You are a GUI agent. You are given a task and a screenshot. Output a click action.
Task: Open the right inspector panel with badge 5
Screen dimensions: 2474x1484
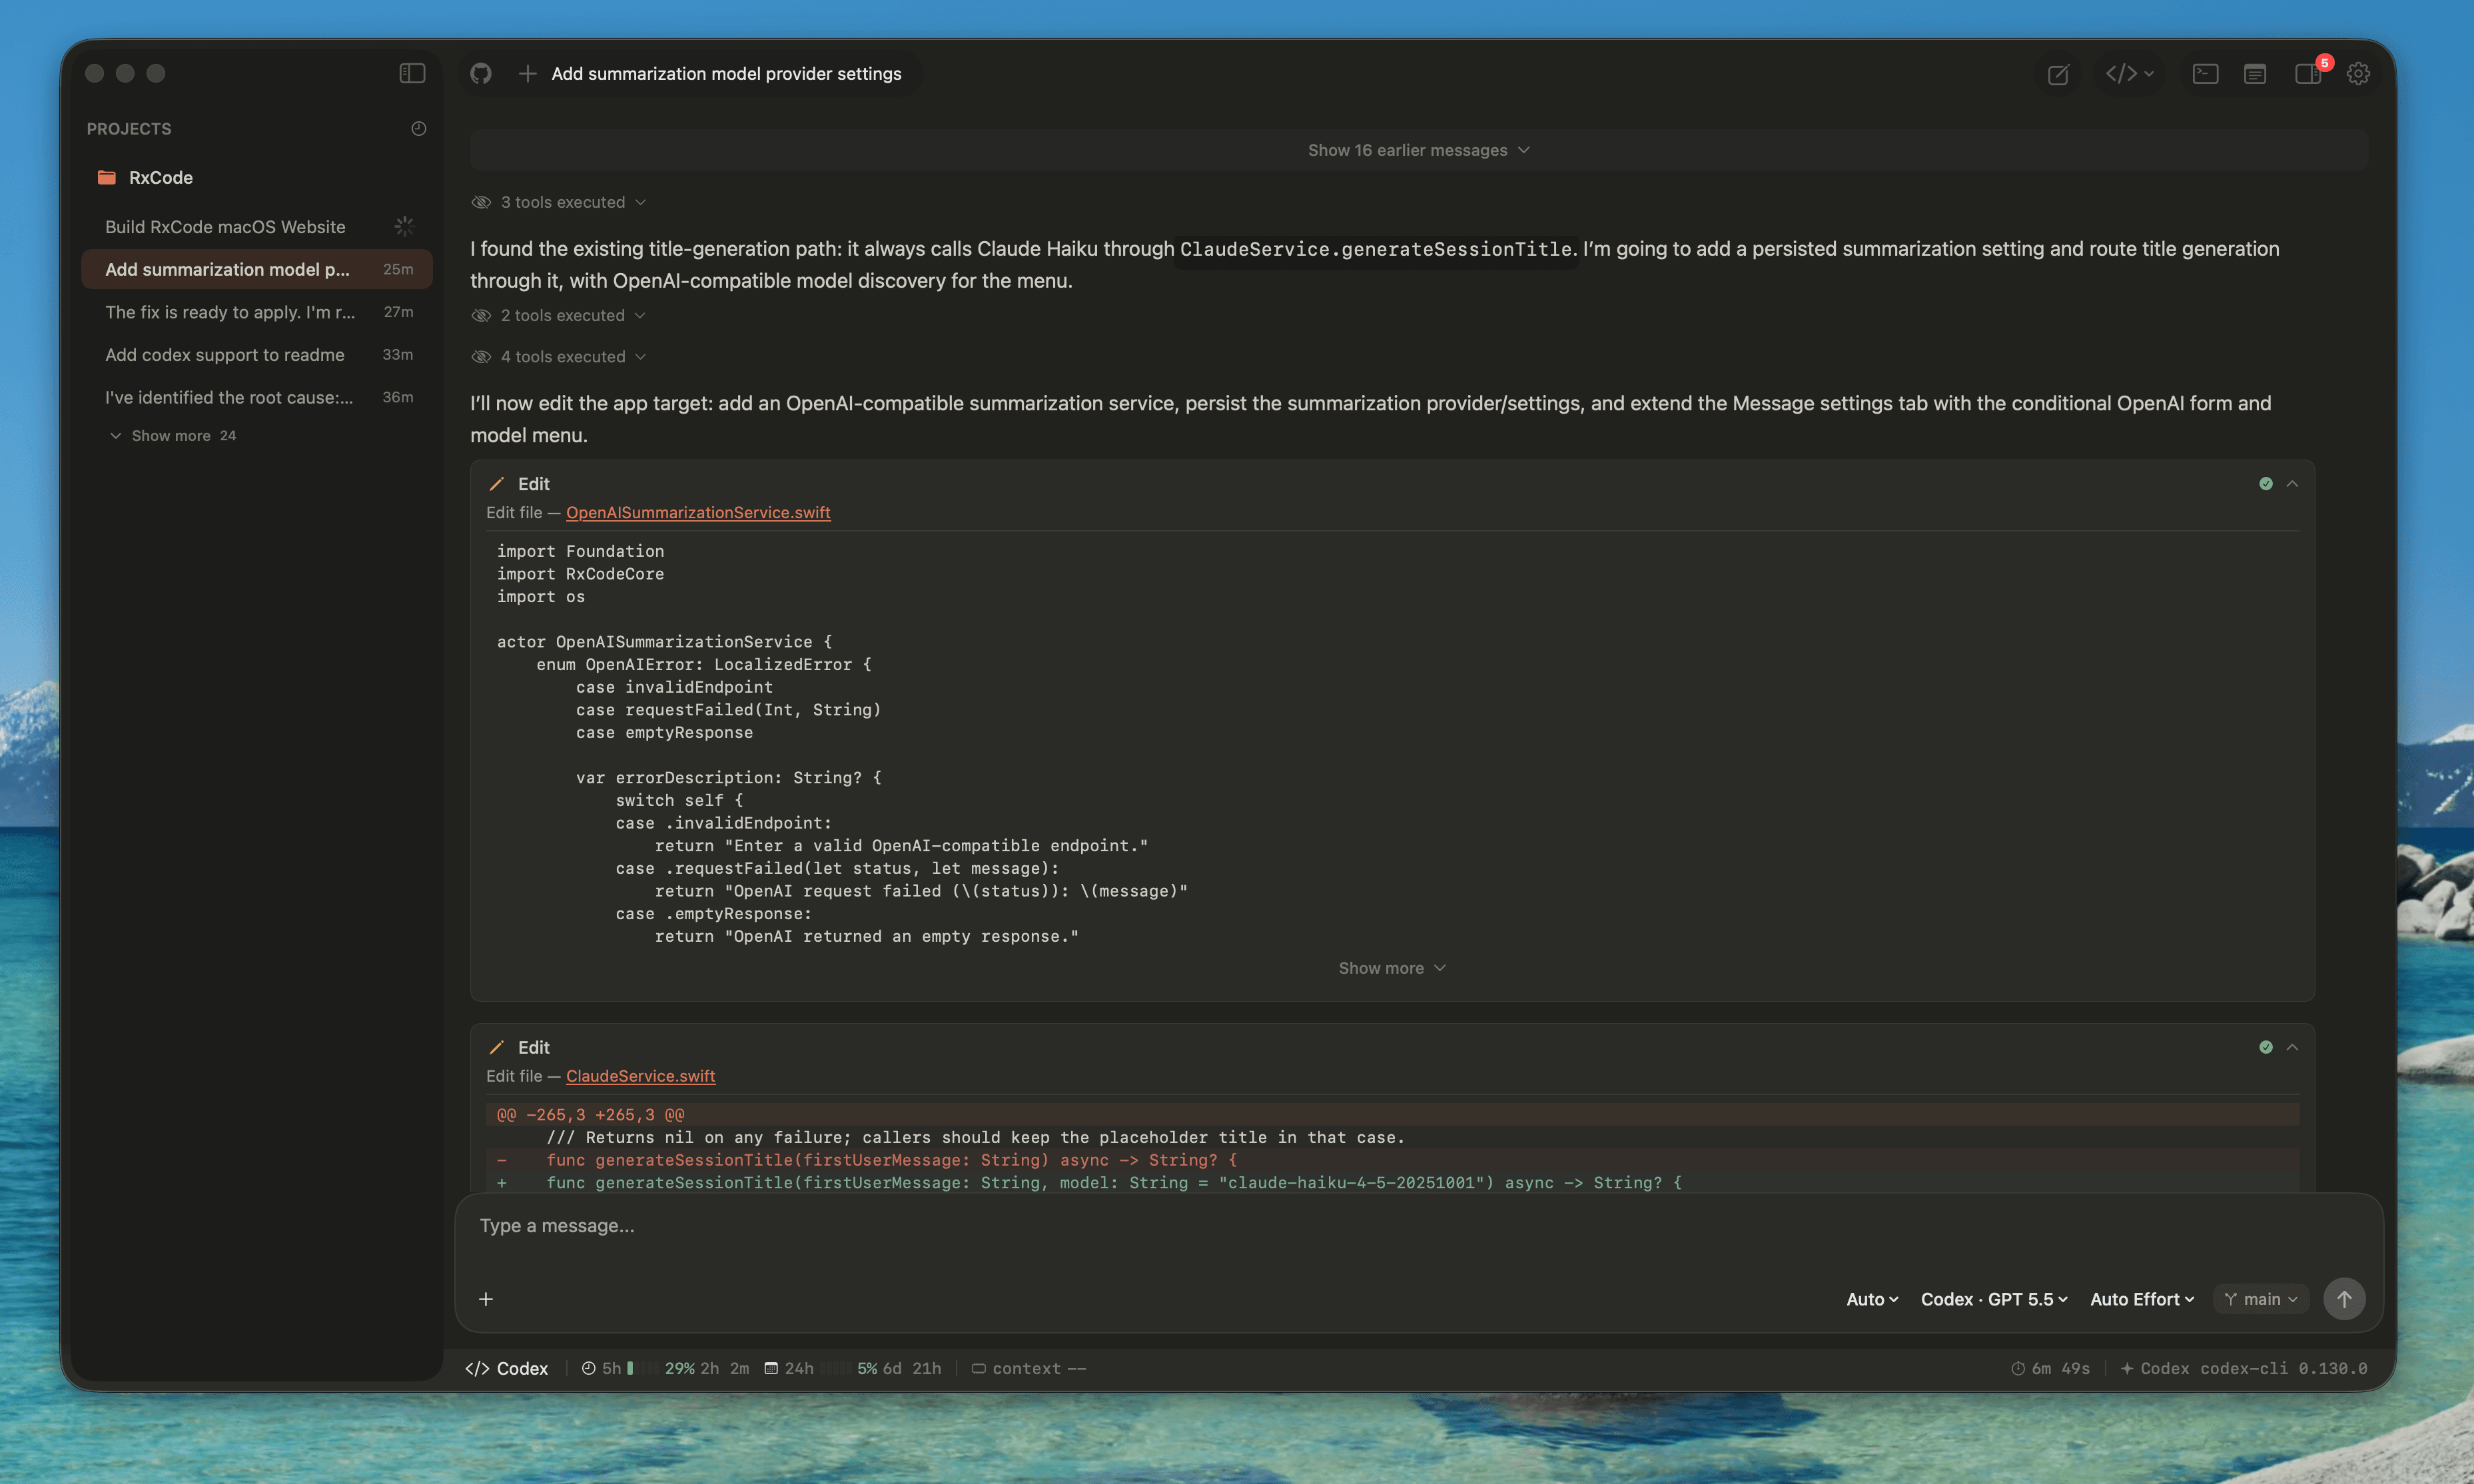coord(2308,73)
